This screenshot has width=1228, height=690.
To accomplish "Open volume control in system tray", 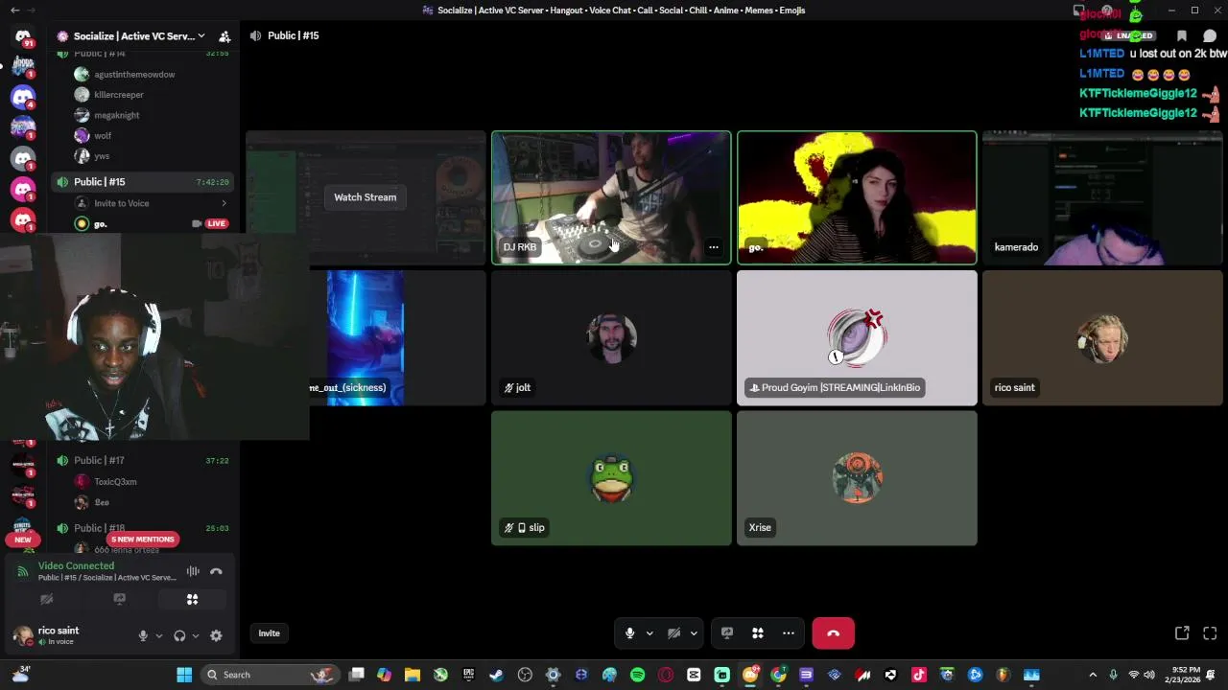I will [x=1149, y=675].
